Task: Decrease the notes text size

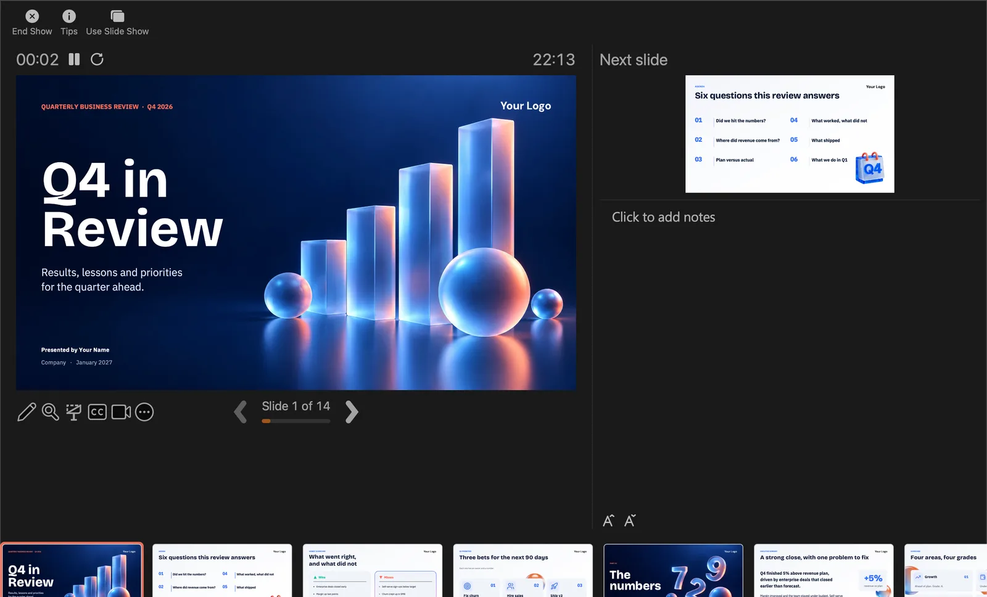Action: tap(630, 521)
